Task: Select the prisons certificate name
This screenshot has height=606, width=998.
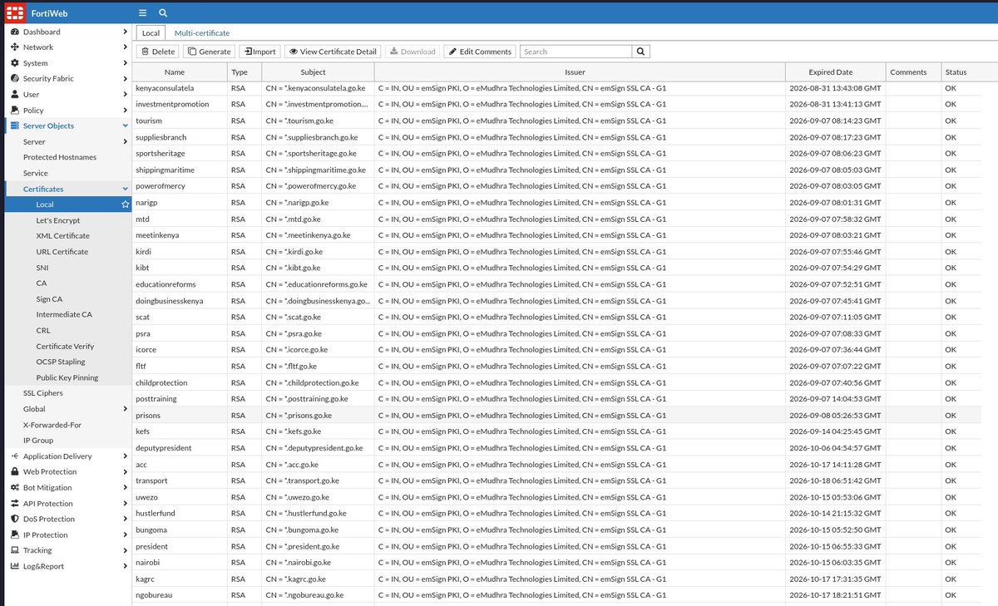Action: [x=148, y=416]
